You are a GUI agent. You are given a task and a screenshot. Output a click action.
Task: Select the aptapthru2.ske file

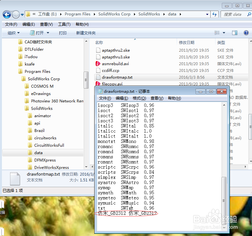tap(116, 50)
